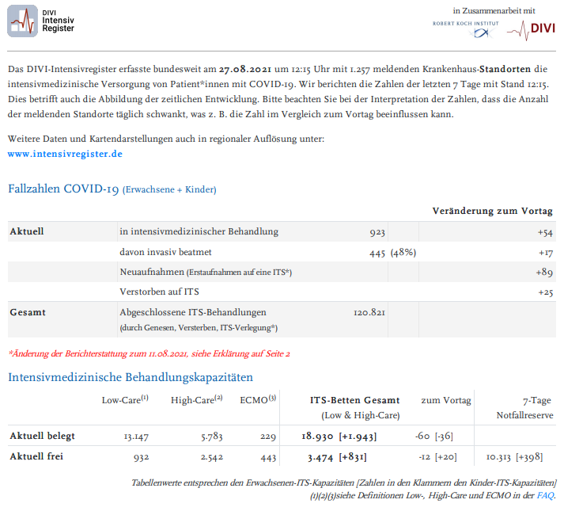Select the Neuaufnahmen row label

pyautogui.click(x=206, y=273)
